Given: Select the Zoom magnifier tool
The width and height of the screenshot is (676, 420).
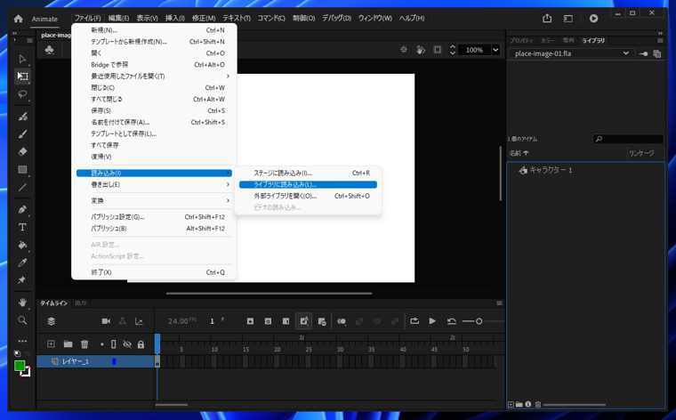Looking at the screenshot, I should click(x=22, y=320).
